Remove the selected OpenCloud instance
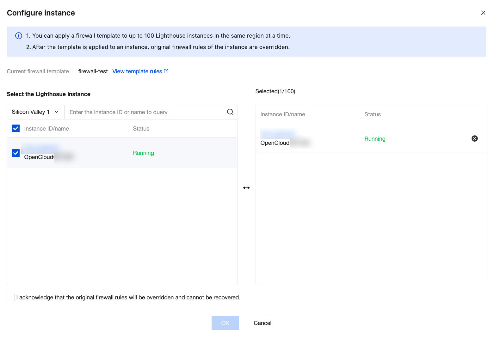This screenshot has width=494, height=337. (x=474, y=138)
